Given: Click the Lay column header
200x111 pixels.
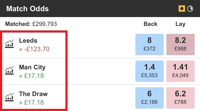Looking at the screenshot, I should 180,24.
